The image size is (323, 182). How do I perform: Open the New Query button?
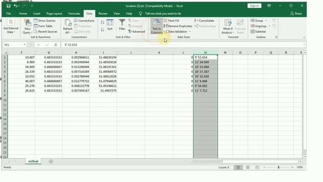[27, 26]
